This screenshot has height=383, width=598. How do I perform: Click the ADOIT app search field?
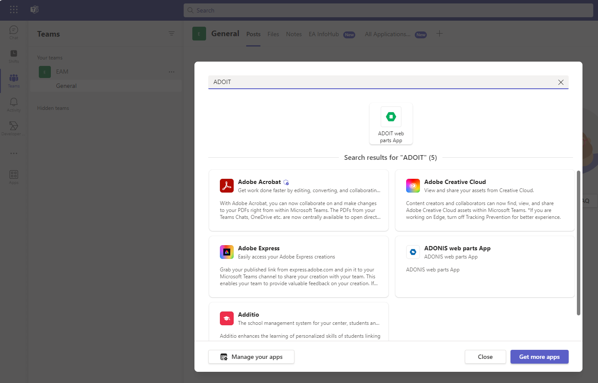point(379,82)
